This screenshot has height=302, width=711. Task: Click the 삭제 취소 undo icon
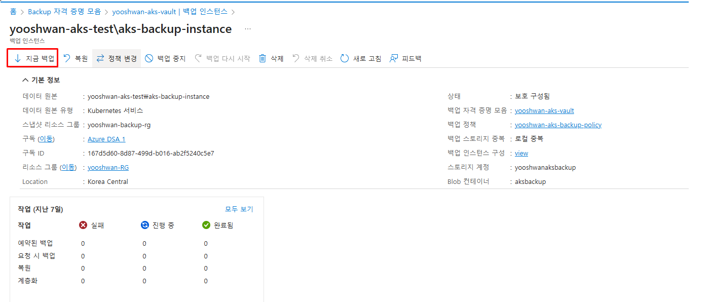pyautogui.click(x=296, y=58)
